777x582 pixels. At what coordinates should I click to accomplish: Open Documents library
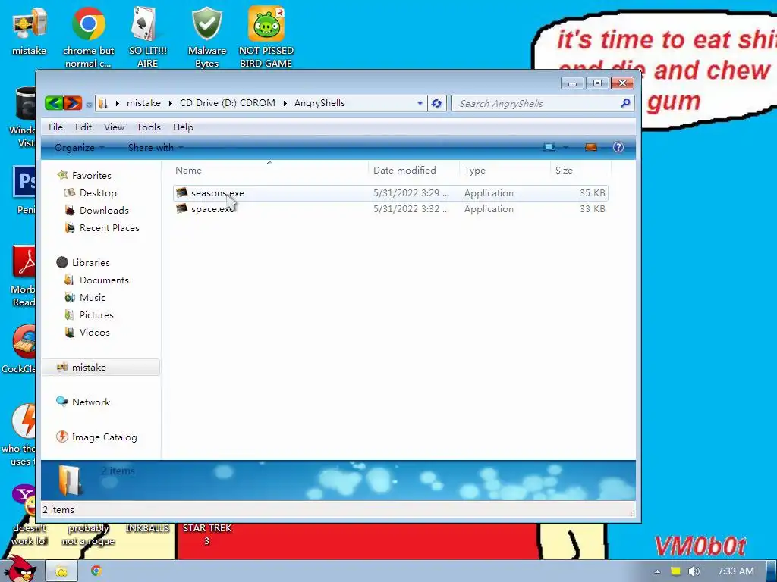104,280
